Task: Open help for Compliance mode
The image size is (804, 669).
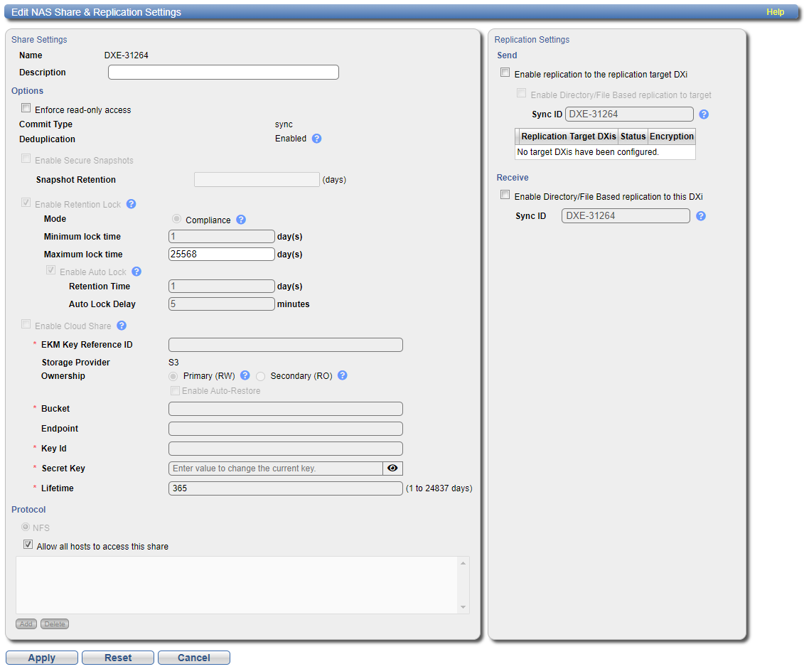Action: pyautogui.click(x=241, y=220)
